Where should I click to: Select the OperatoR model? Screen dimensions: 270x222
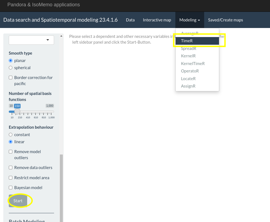[190, 71]
